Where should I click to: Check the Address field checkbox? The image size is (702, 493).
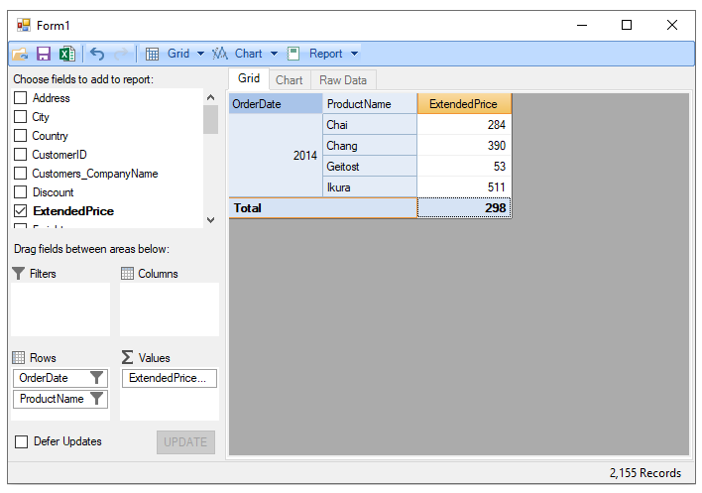click(20, 98)
